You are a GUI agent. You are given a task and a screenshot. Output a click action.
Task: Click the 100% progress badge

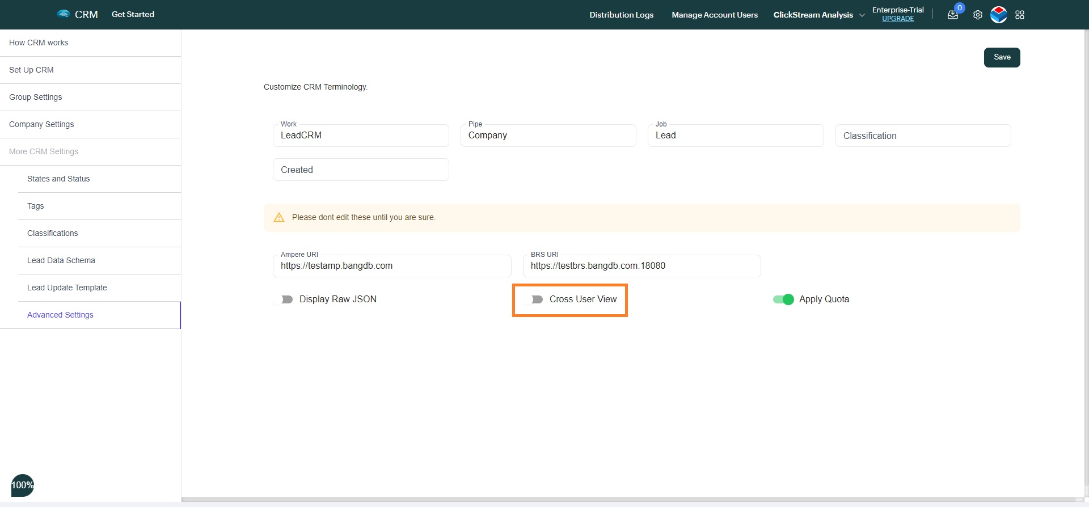(x=23, y=485)
